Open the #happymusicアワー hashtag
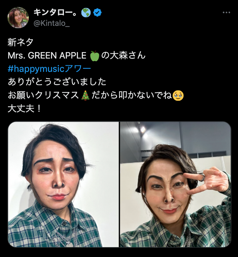 point(49,69)
